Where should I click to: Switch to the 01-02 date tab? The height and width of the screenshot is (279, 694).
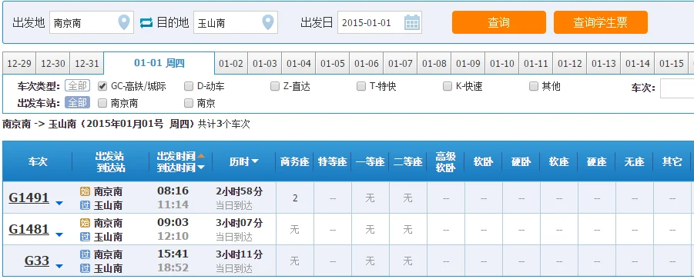231,64
